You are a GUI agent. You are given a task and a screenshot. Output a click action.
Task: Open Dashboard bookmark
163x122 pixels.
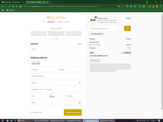pyautogui.click(x=11, y=10)
